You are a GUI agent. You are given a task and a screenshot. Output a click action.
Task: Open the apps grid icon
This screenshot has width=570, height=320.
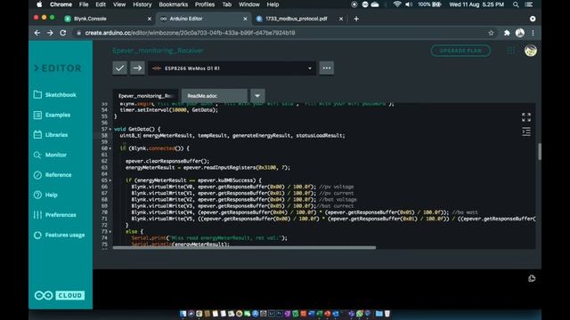[510, 51]
